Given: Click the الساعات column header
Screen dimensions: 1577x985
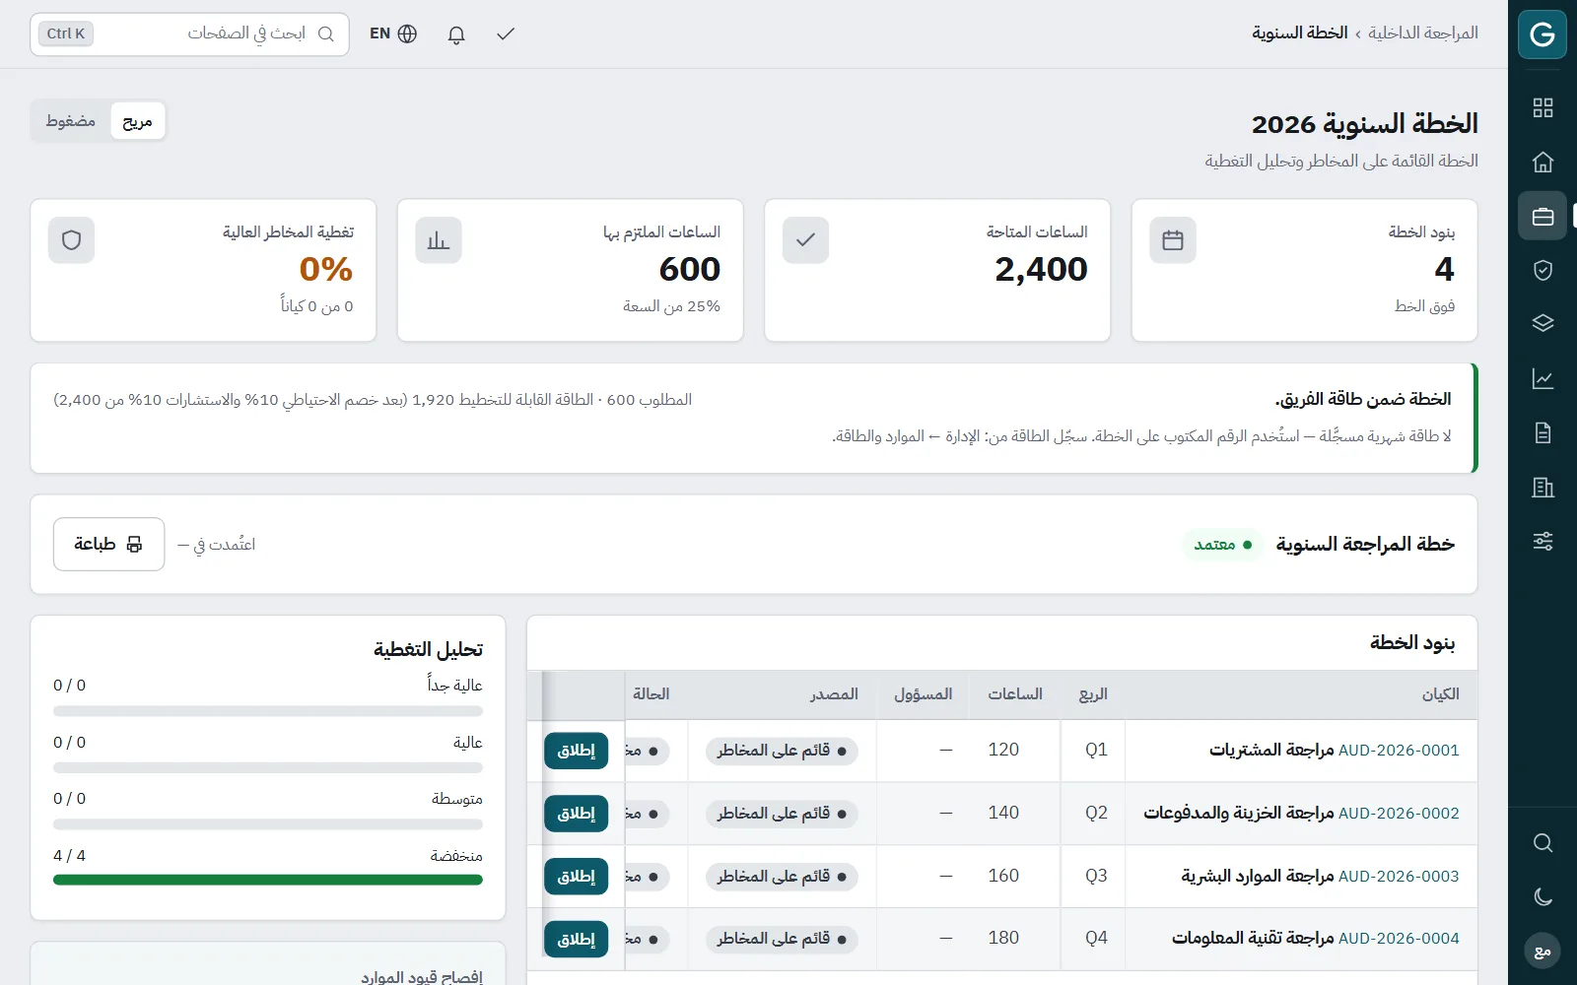Looking at the screenshot, I should [x=1015, y=694].
